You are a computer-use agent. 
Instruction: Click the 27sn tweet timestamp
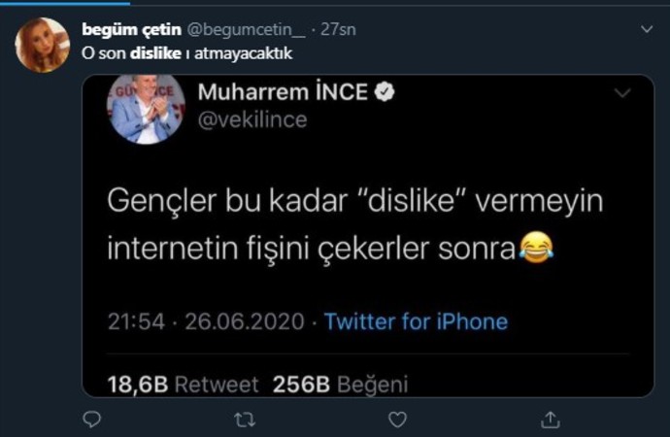340,30
